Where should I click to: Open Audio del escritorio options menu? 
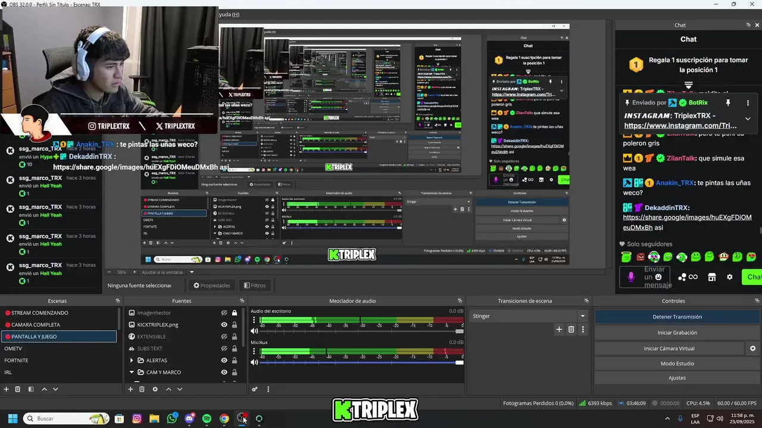click(254, 320)
